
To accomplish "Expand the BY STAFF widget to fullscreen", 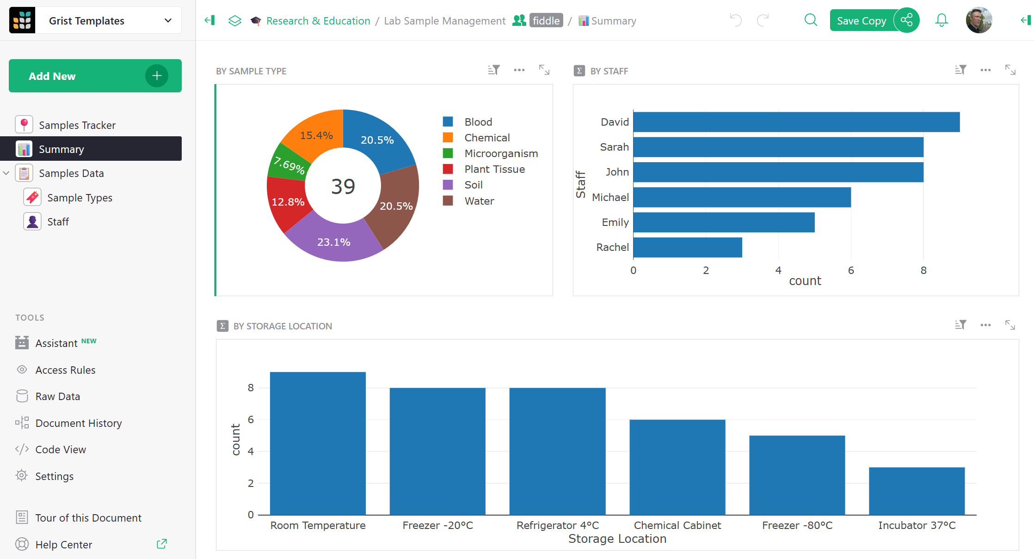I will pyautogui.click(x=1010, y=70).
